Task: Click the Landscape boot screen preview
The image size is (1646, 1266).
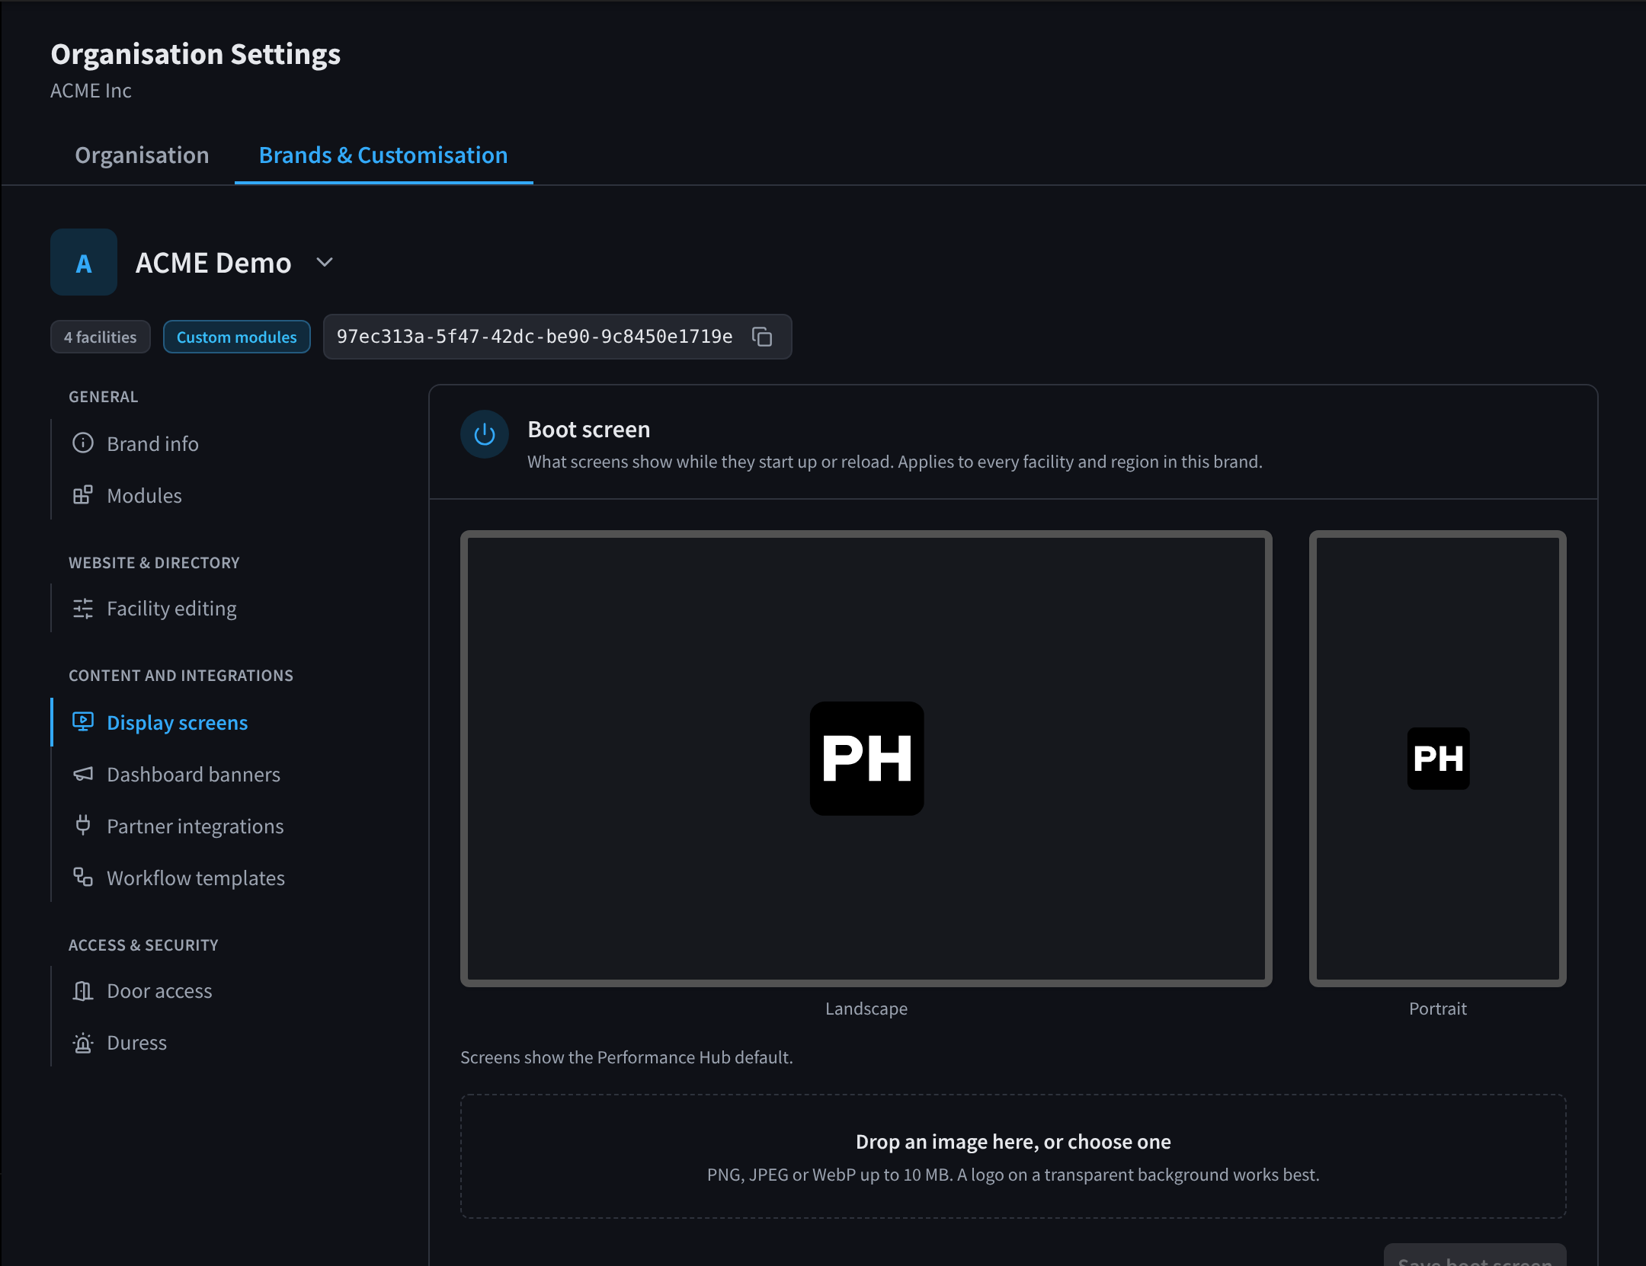Action: tap(866, 759)
